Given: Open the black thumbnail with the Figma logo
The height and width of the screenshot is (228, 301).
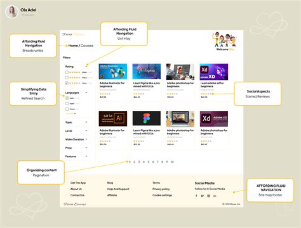Looking at the screenshot, I should [x=147, y=118].
